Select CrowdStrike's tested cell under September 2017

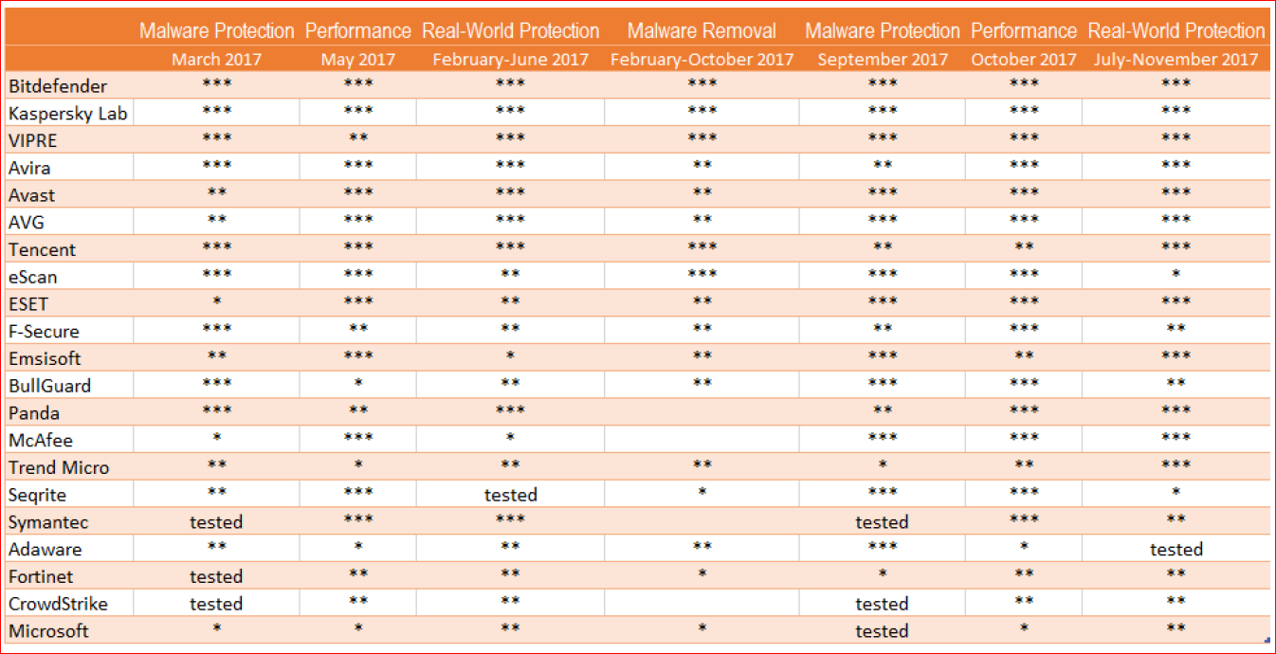point(882,603)
